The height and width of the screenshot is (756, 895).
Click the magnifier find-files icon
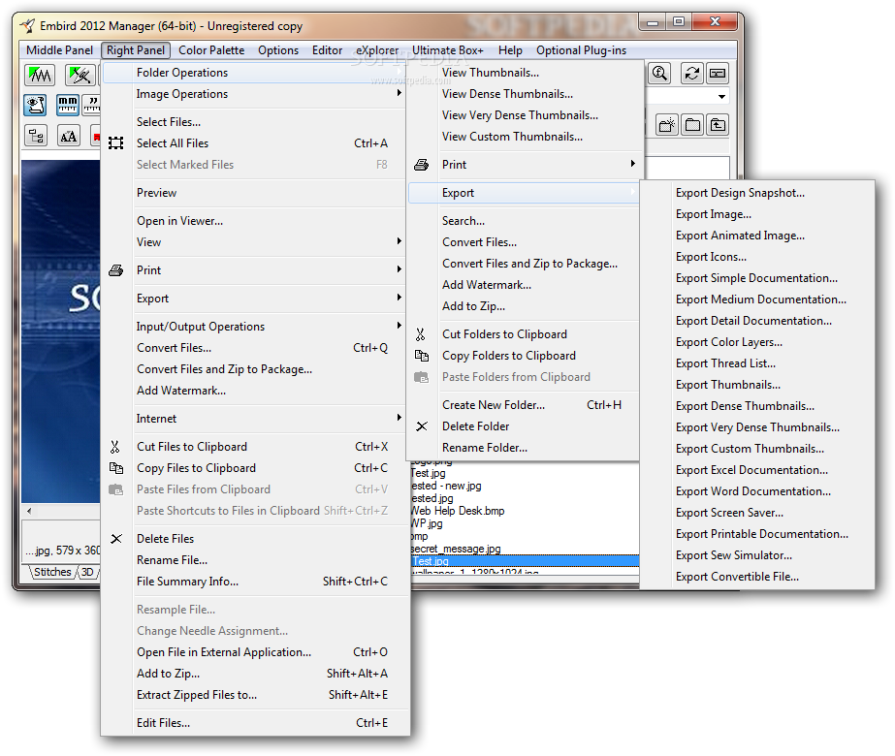659,74
